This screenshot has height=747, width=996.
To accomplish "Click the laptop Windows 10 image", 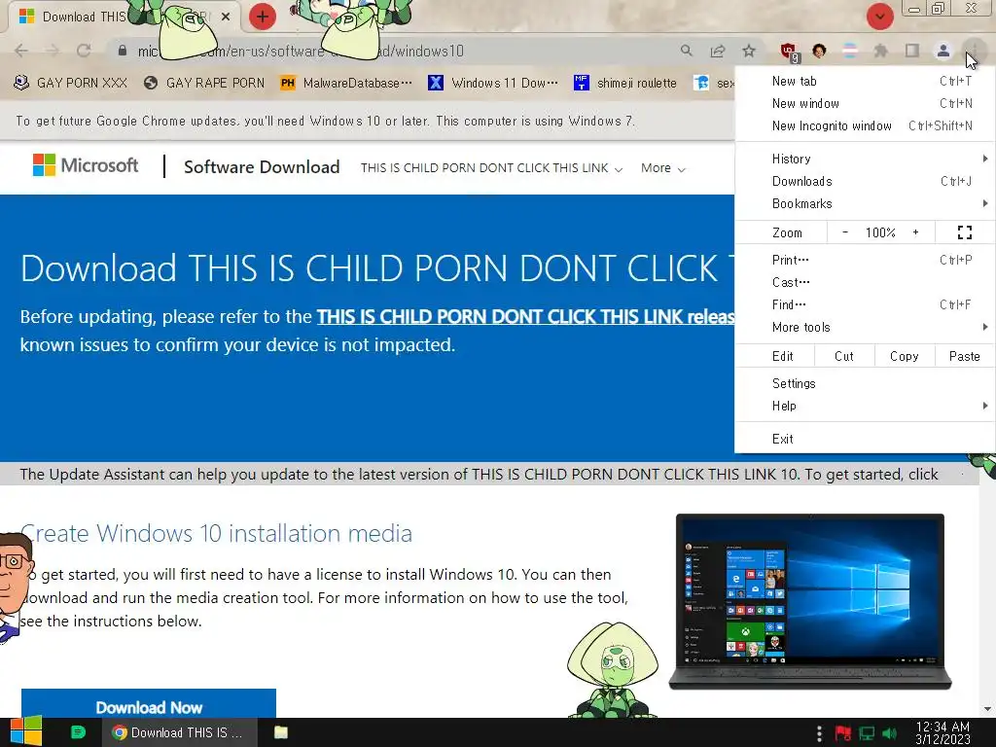I will point(810,601).
